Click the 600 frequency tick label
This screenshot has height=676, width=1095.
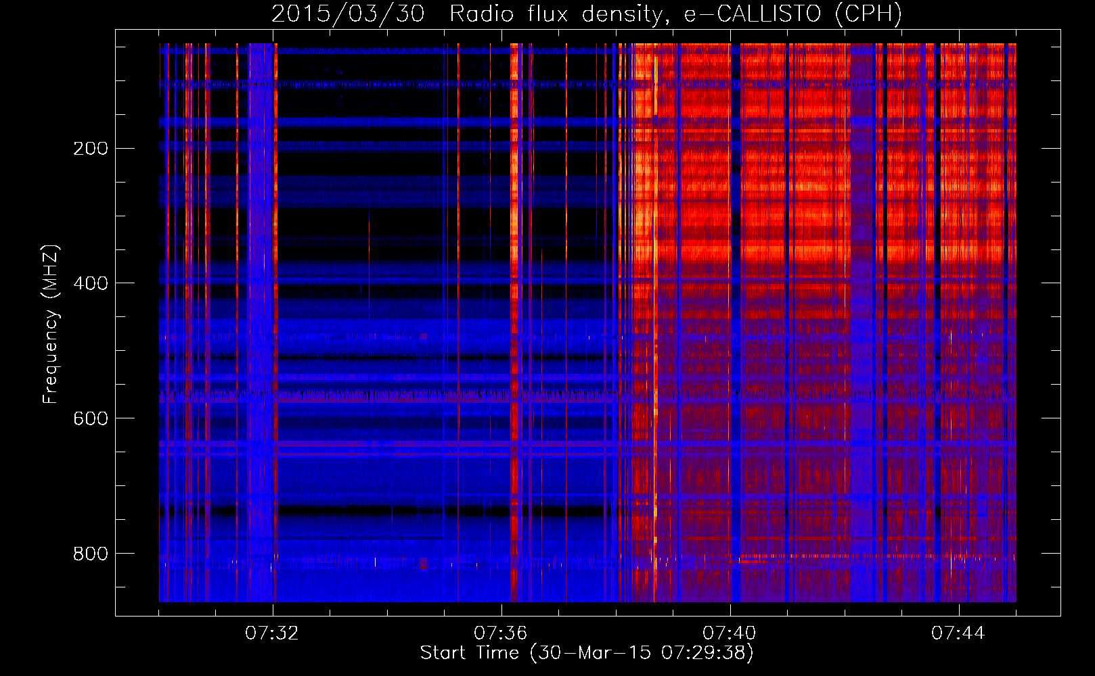coord(91,418)
